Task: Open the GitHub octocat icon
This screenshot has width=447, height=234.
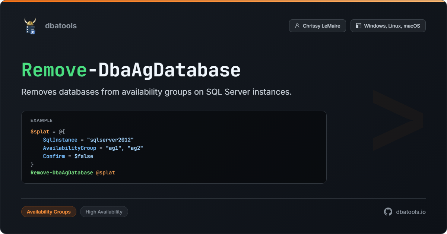Action: (388, 212)
